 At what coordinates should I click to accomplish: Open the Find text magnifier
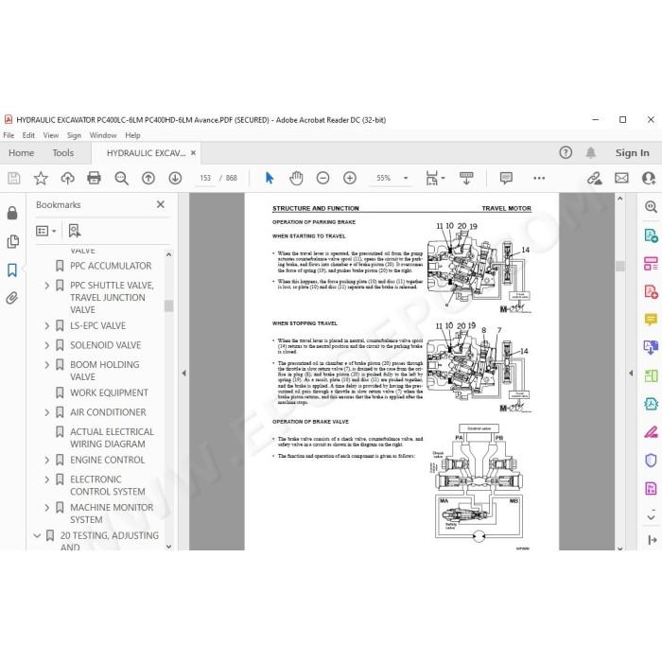click(122, 178)
